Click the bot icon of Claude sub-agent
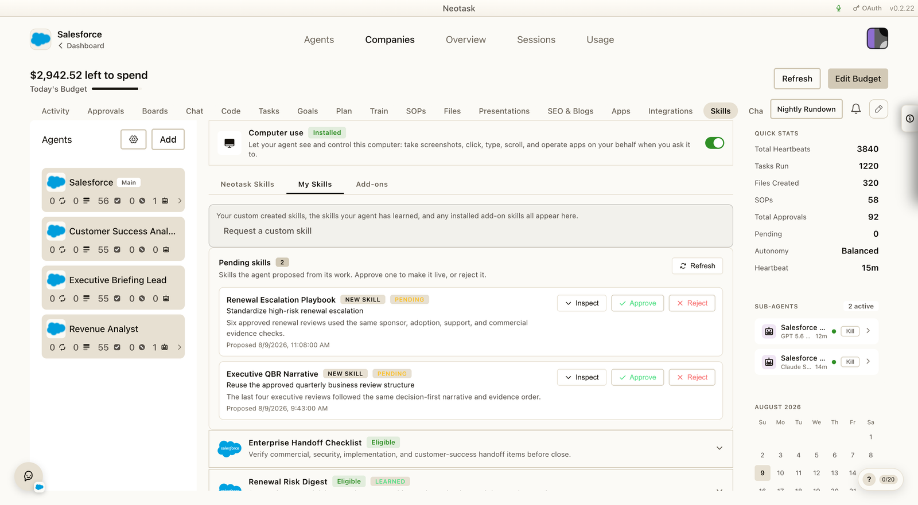Screen dimensions: 918x505 coord(769,362)
